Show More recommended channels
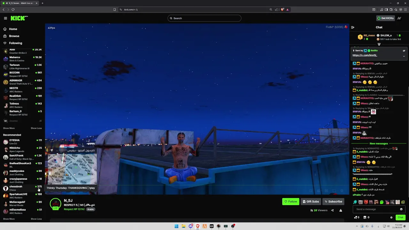Viewport: 409px width, 230px height. 9,219
